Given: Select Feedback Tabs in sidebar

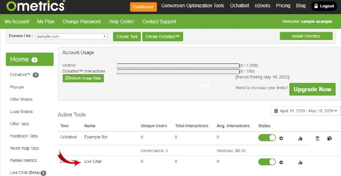Looking at the screenshot, I should (x=24, y=136).
